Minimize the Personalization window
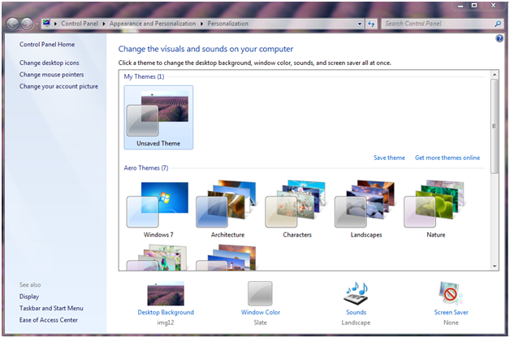This screenshot has height=338, width=510. coord(460,6)
